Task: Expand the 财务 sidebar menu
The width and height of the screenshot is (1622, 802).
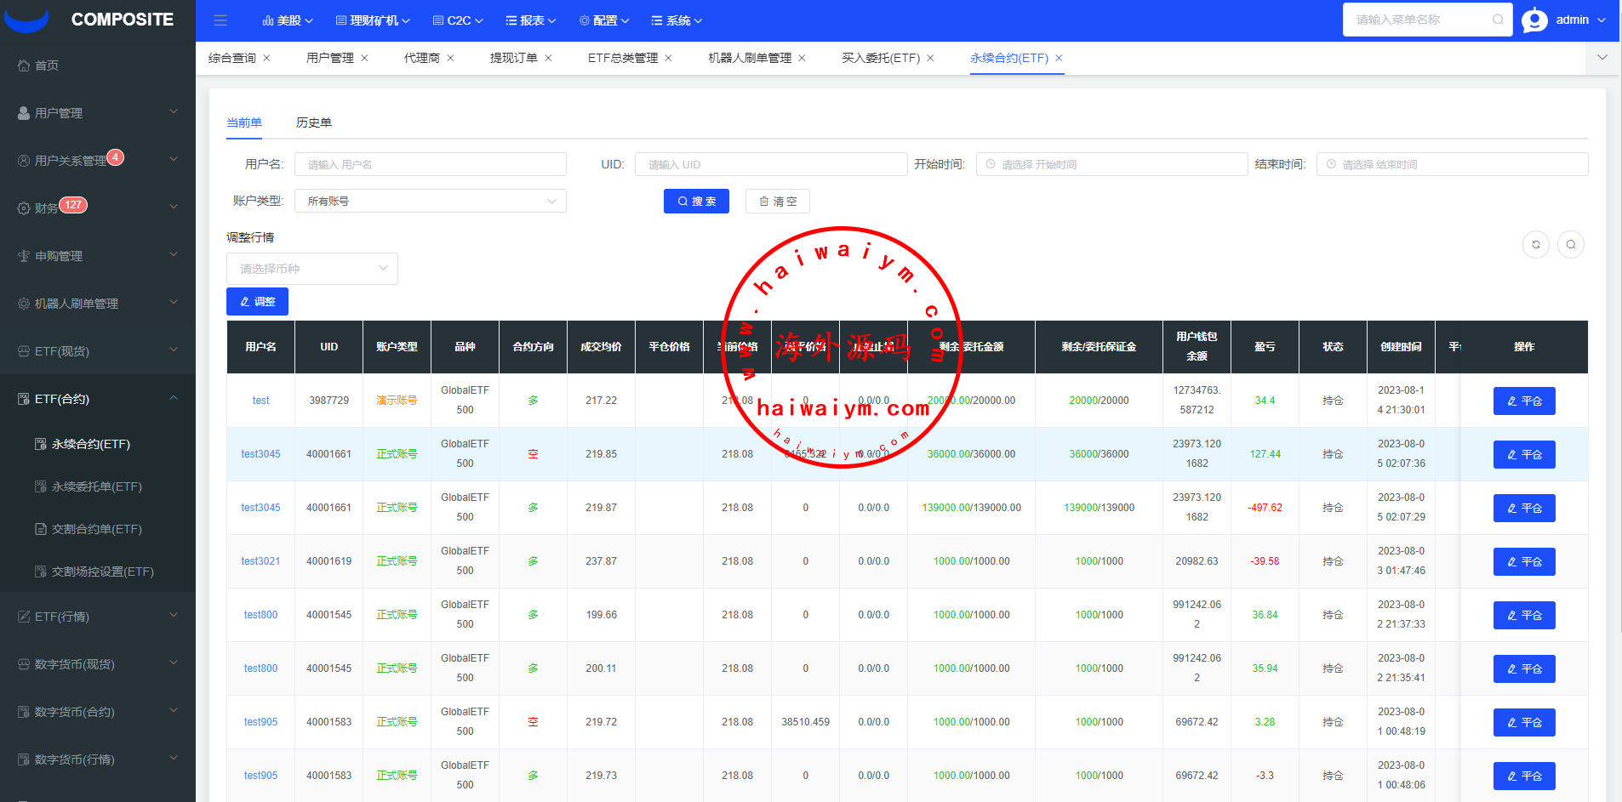Action: (97, 208)
